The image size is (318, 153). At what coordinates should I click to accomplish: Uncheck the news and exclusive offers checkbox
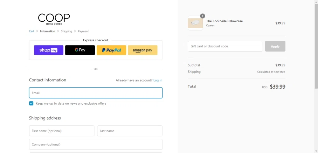tap(31, 103)
